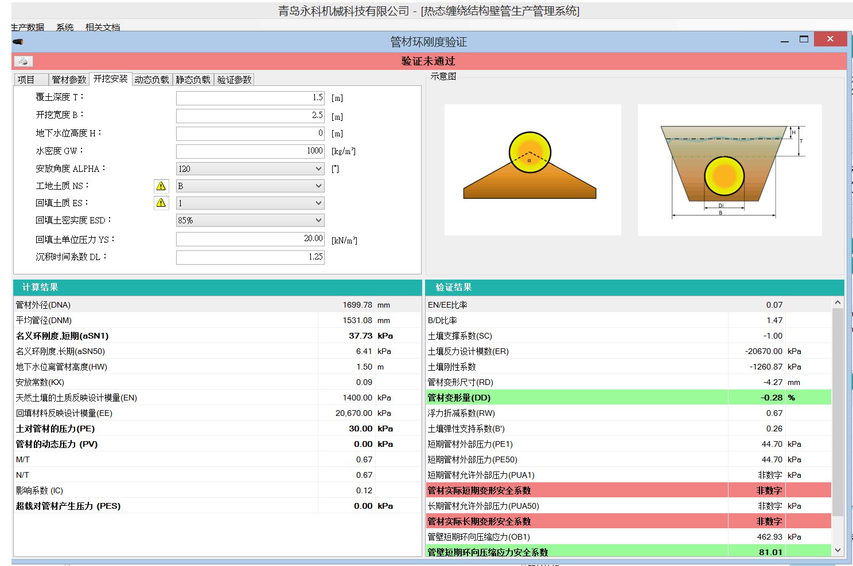
Task: Select the green 管材变形量(DD) row
Action: point(629,398)
